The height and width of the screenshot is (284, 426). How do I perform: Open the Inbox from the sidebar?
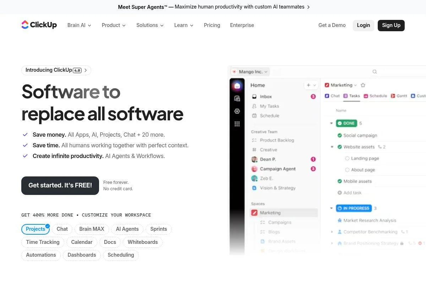(266, 97)
